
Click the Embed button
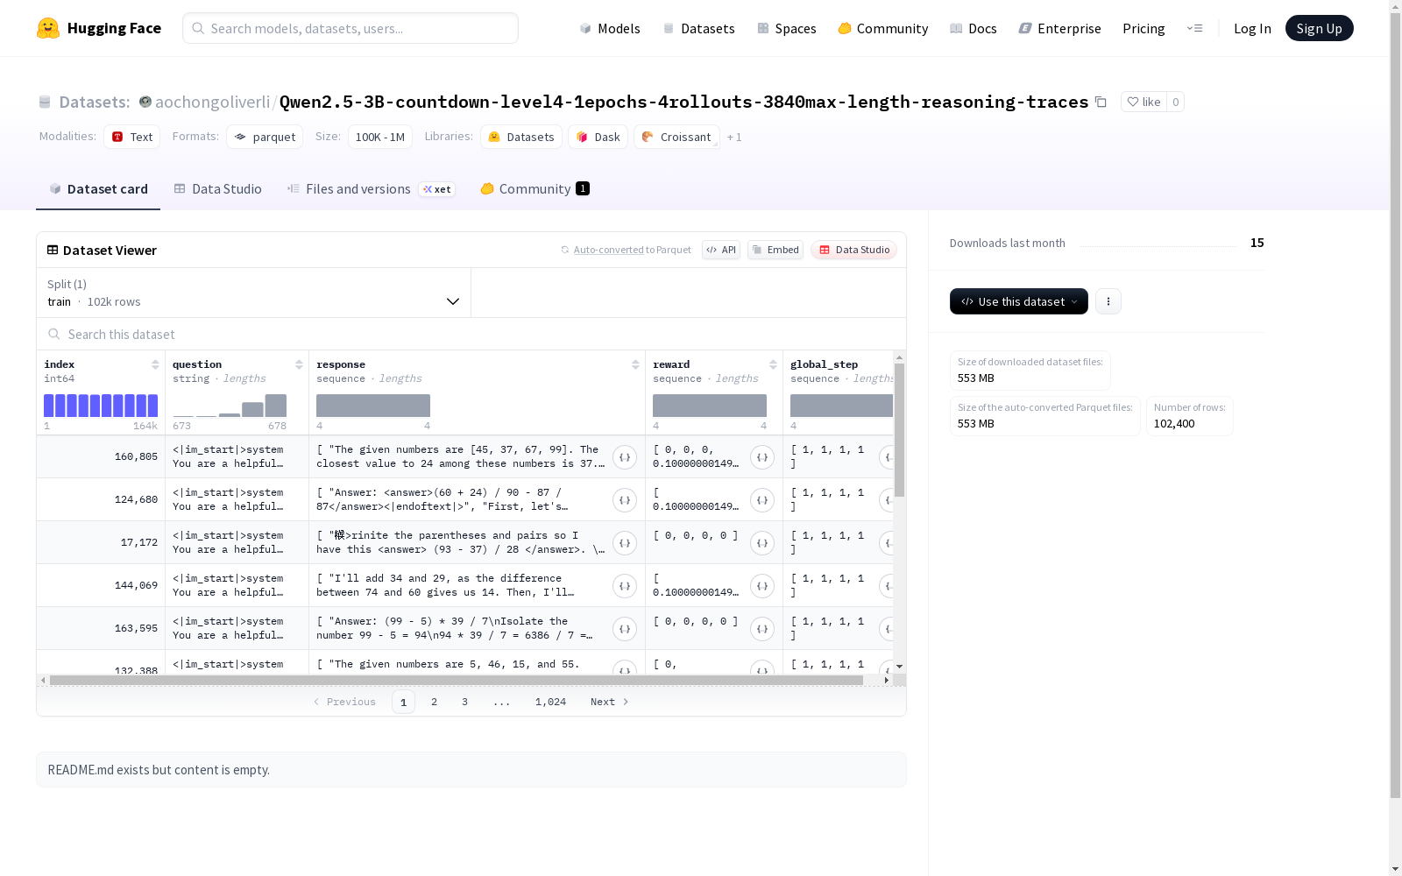[775, 250]
